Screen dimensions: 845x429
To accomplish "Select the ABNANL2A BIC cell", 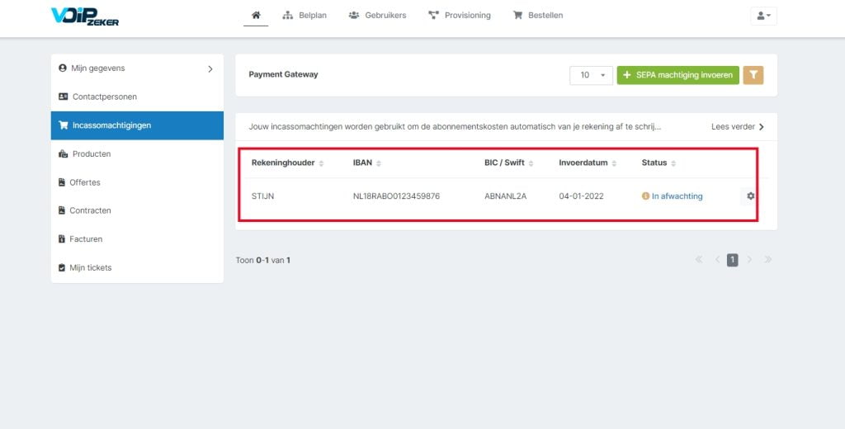I will coord(506,196).
